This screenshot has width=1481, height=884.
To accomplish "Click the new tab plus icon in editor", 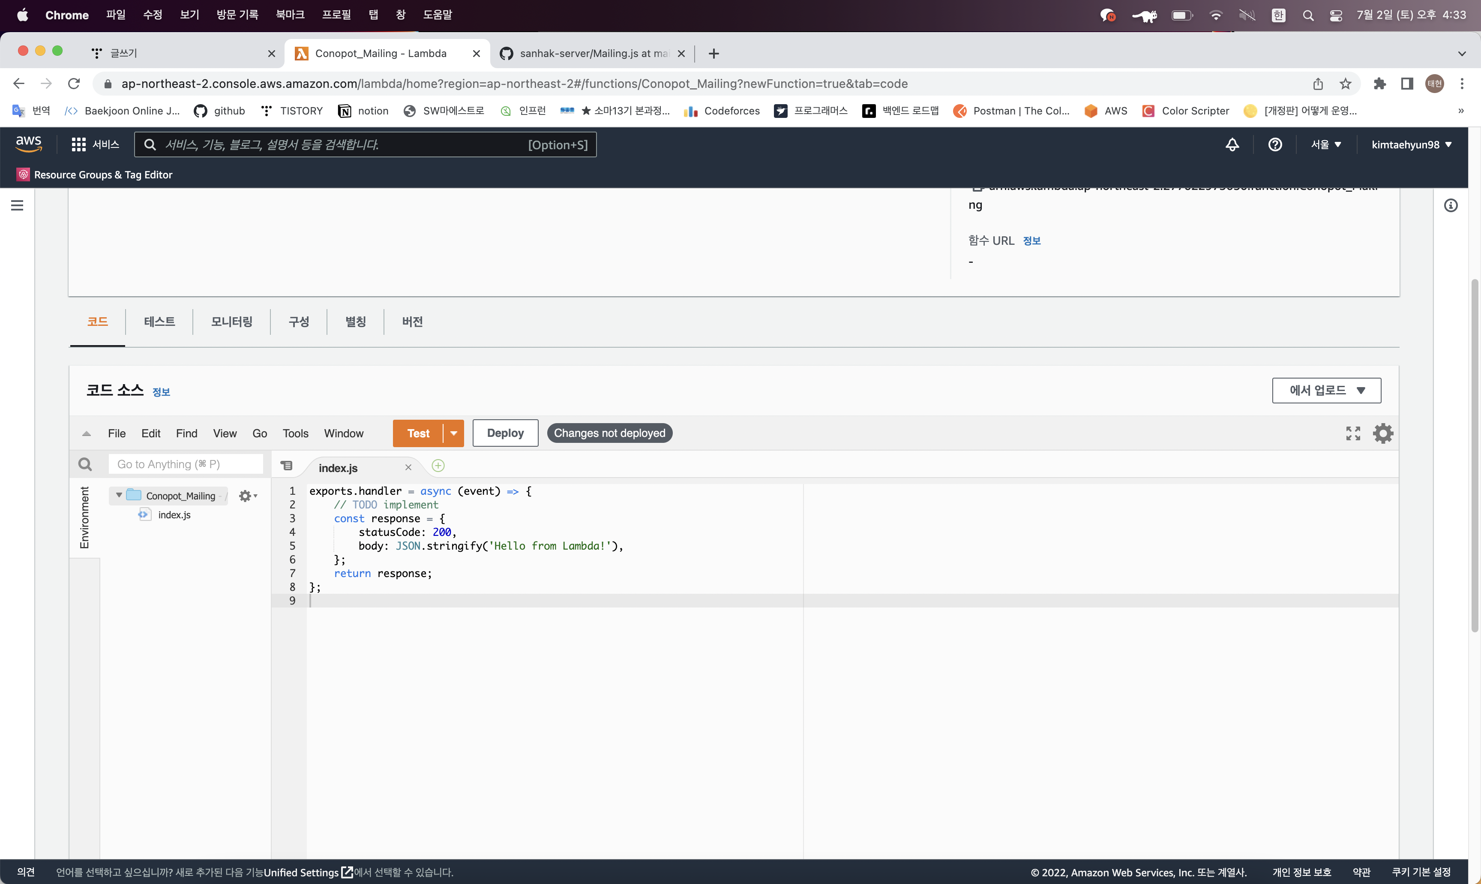I will click(438, 466).
